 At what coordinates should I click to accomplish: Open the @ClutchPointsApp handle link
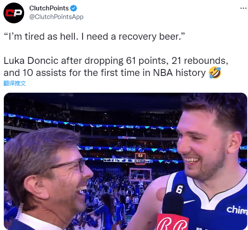coord(57,17)
